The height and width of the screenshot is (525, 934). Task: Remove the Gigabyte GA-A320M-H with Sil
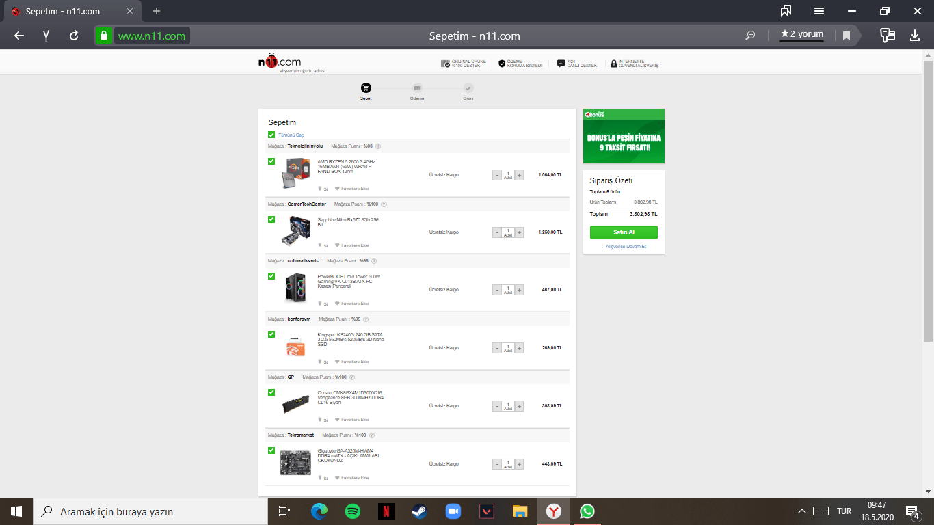pyautogui.click(x=323, y=478)
